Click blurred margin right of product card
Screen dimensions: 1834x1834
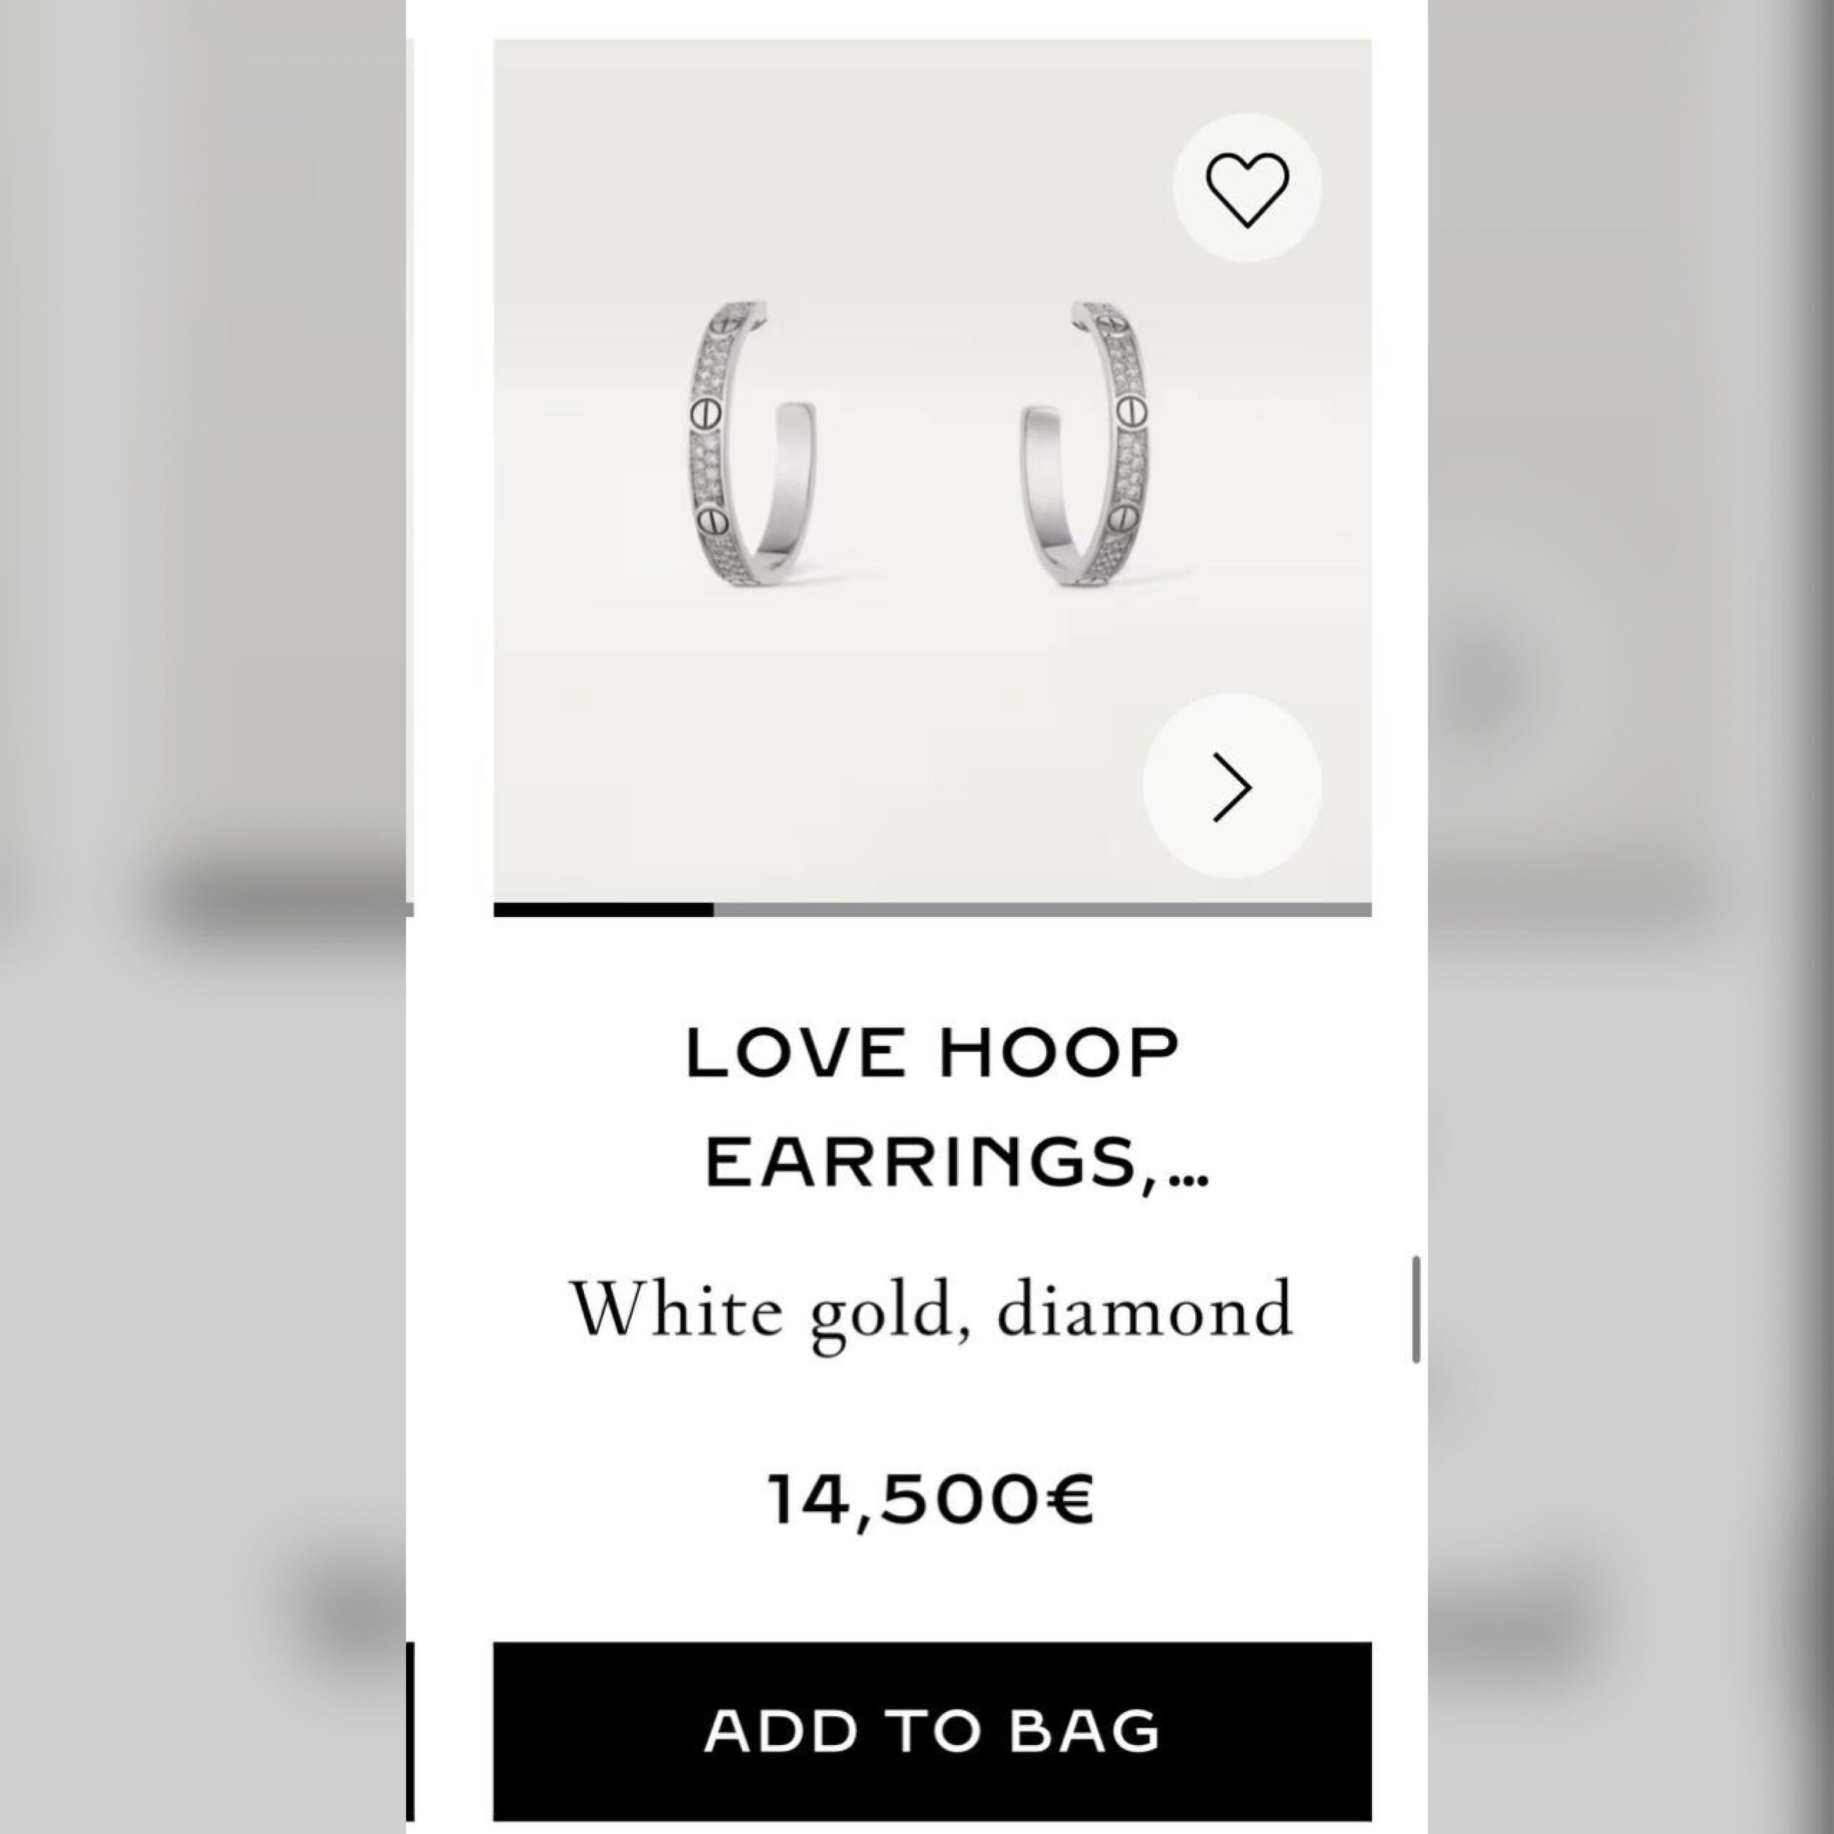[x=1631, y=917]
